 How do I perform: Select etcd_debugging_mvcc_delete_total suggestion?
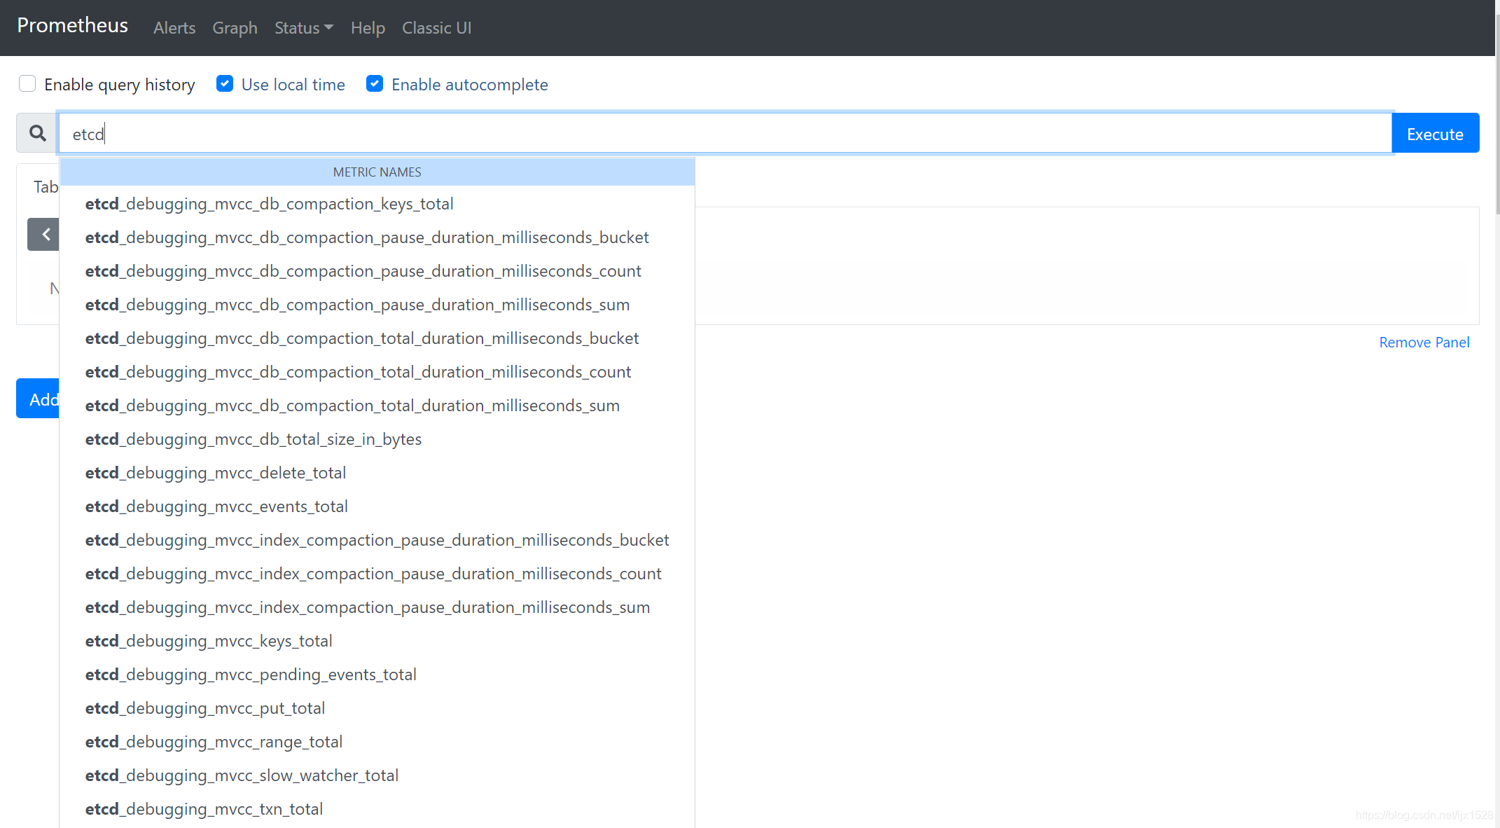point(377,473)
